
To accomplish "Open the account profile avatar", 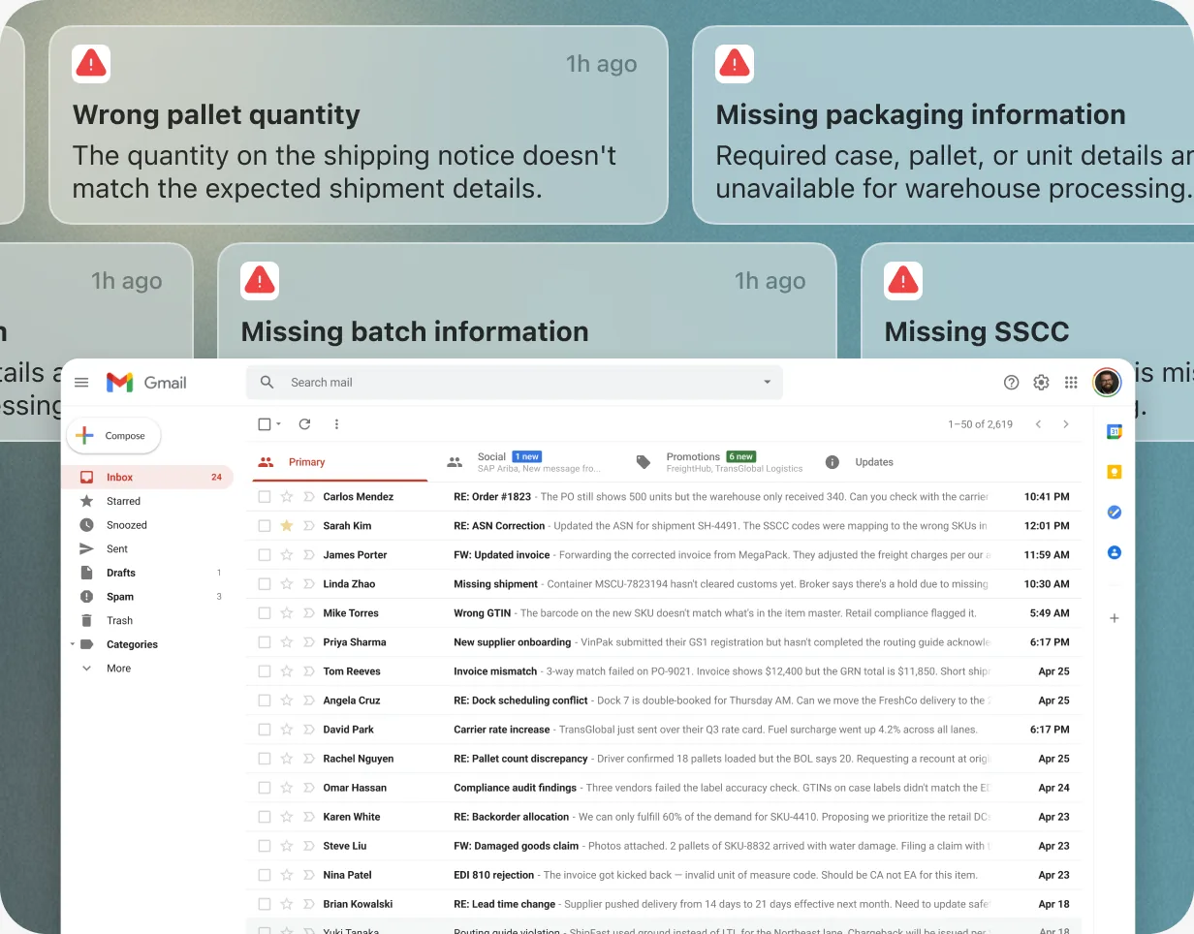I will point(1107,383).
